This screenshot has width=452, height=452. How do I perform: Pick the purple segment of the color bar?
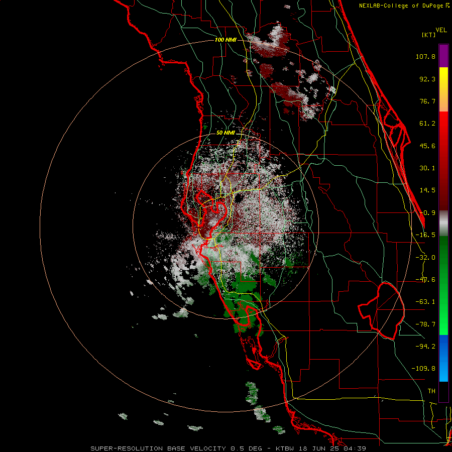[x=443, y=56]
